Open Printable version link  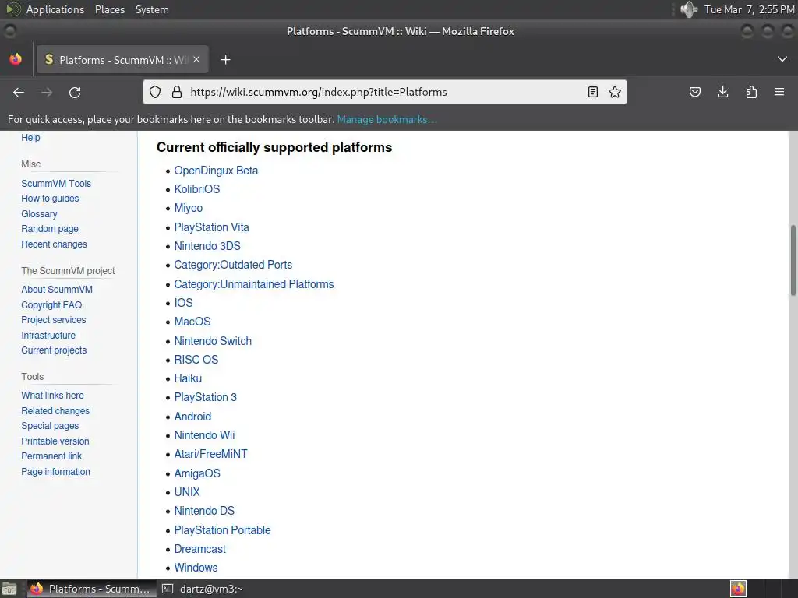point(55,441)
